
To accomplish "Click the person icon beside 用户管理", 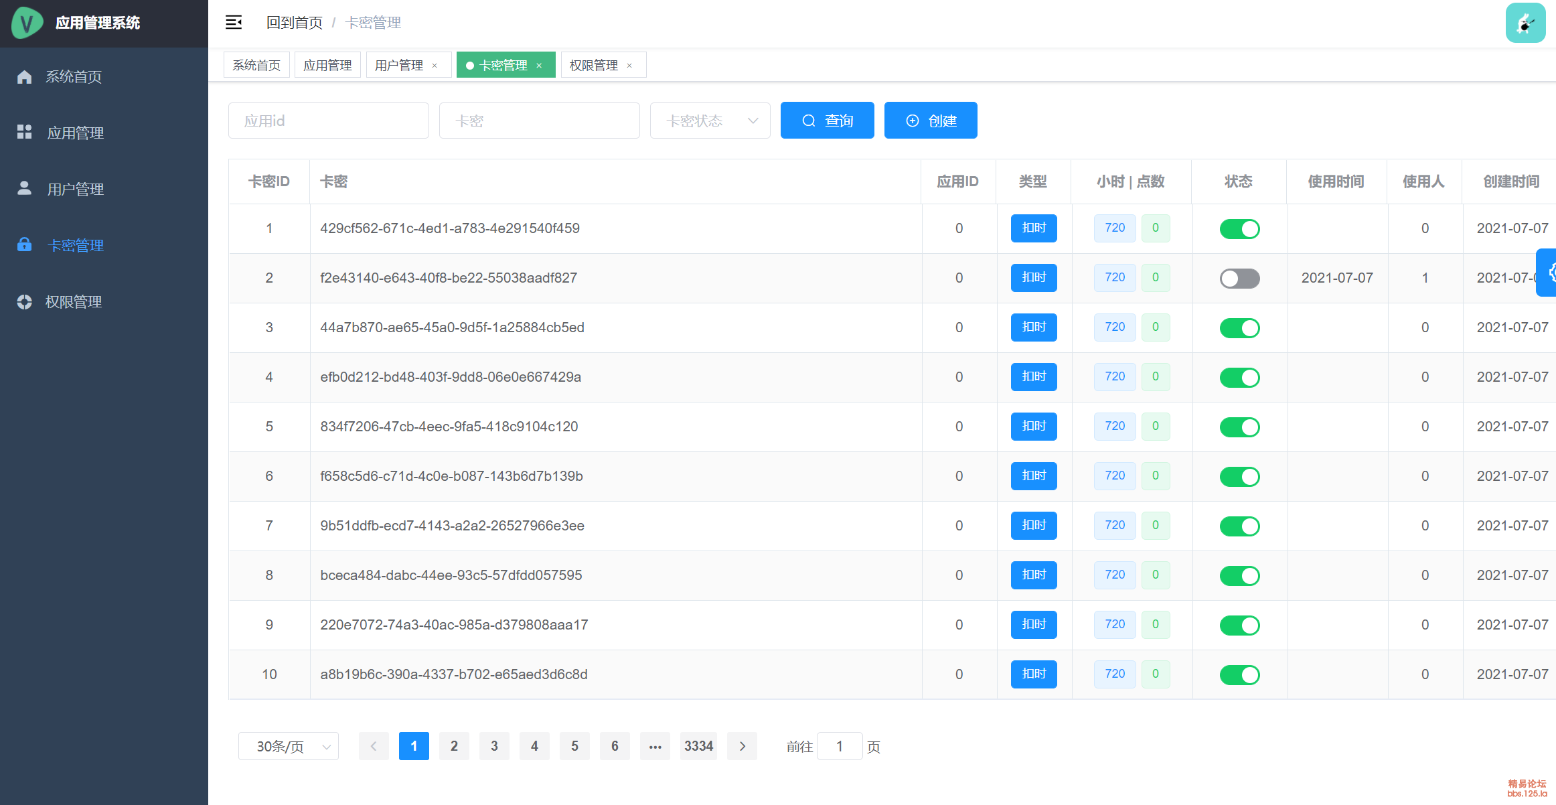I will 25,188.
